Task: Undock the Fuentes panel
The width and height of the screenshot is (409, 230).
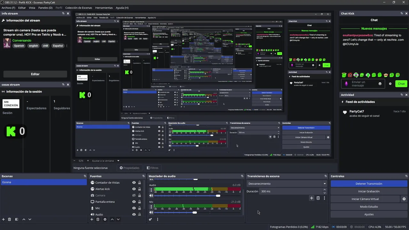Action: [143, 176]
